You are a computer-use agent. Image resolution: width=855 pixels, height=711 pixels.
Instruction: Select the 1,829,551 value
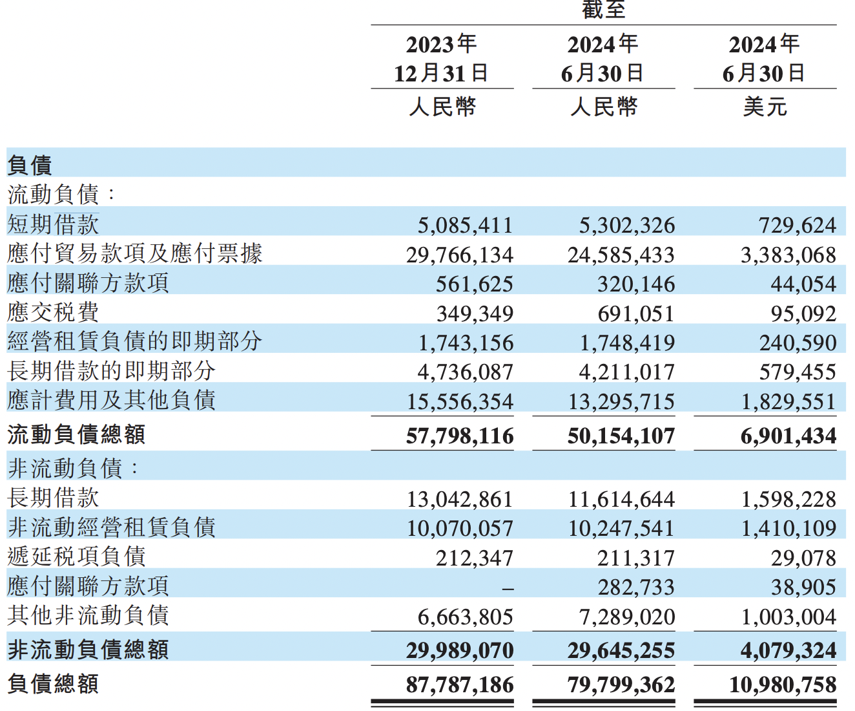point(788,402)
